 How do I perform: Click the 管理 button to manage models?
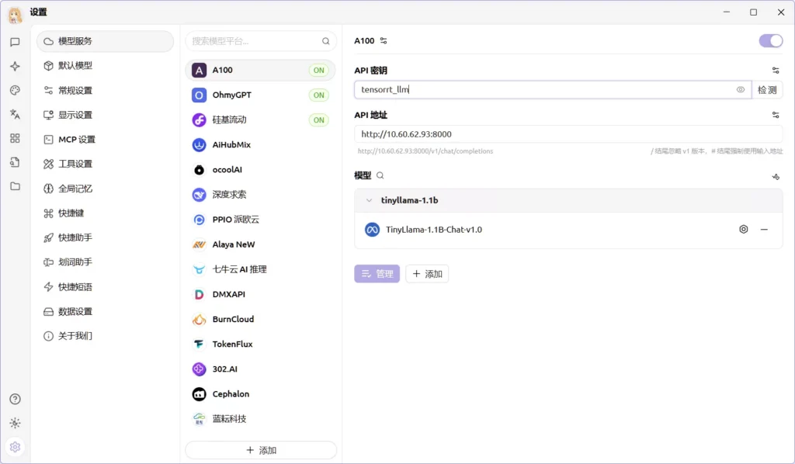pyautogui.click(x=377, y=274)
